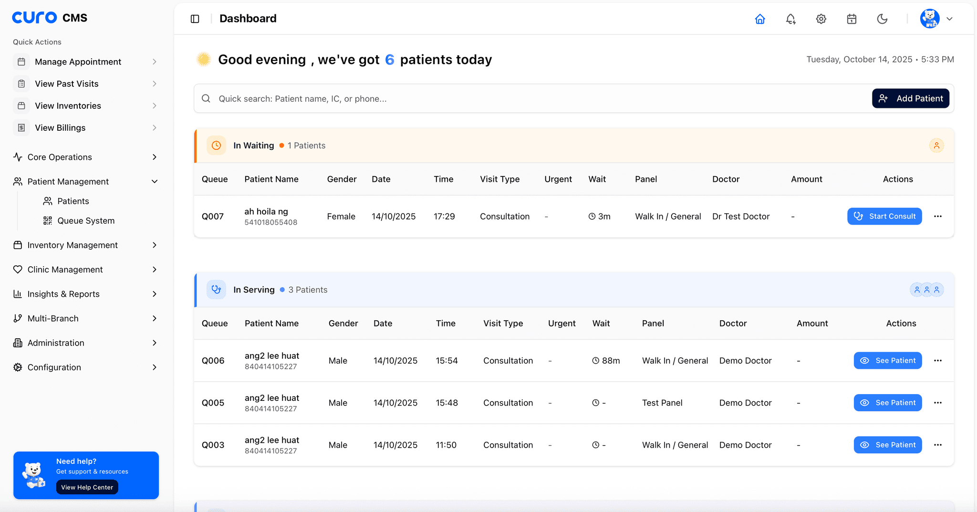Click the In Waiting clock icon
Image resolution: width=977 pixels, height=512 pixels.
(216, 146)
